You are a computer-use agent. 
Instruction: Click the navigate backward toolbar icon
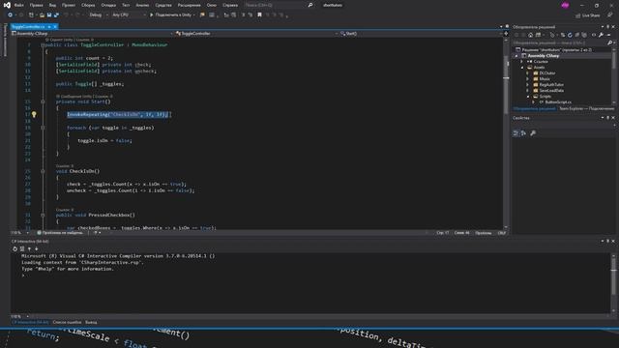pos(11,15)
